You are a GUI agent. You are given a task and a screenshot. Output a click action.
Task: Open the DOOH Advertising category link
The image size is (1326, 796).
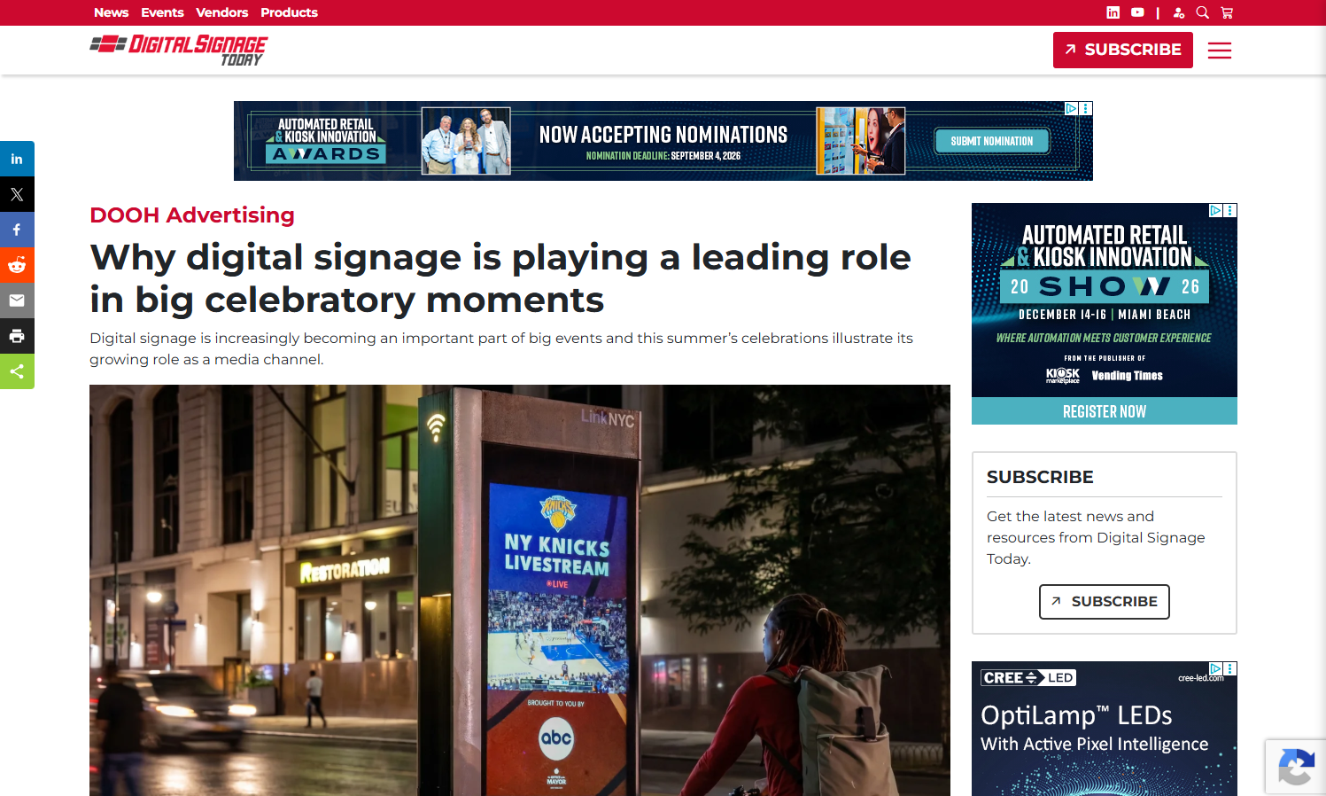click(192, 215)
